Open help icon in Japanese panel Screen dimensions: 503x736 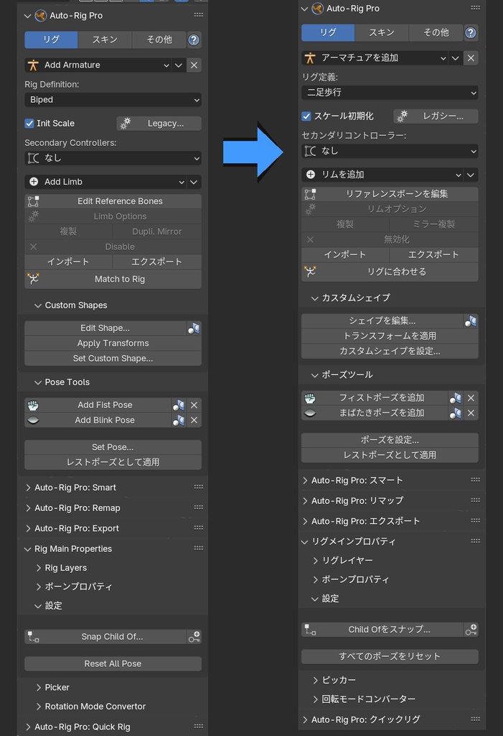470,33
